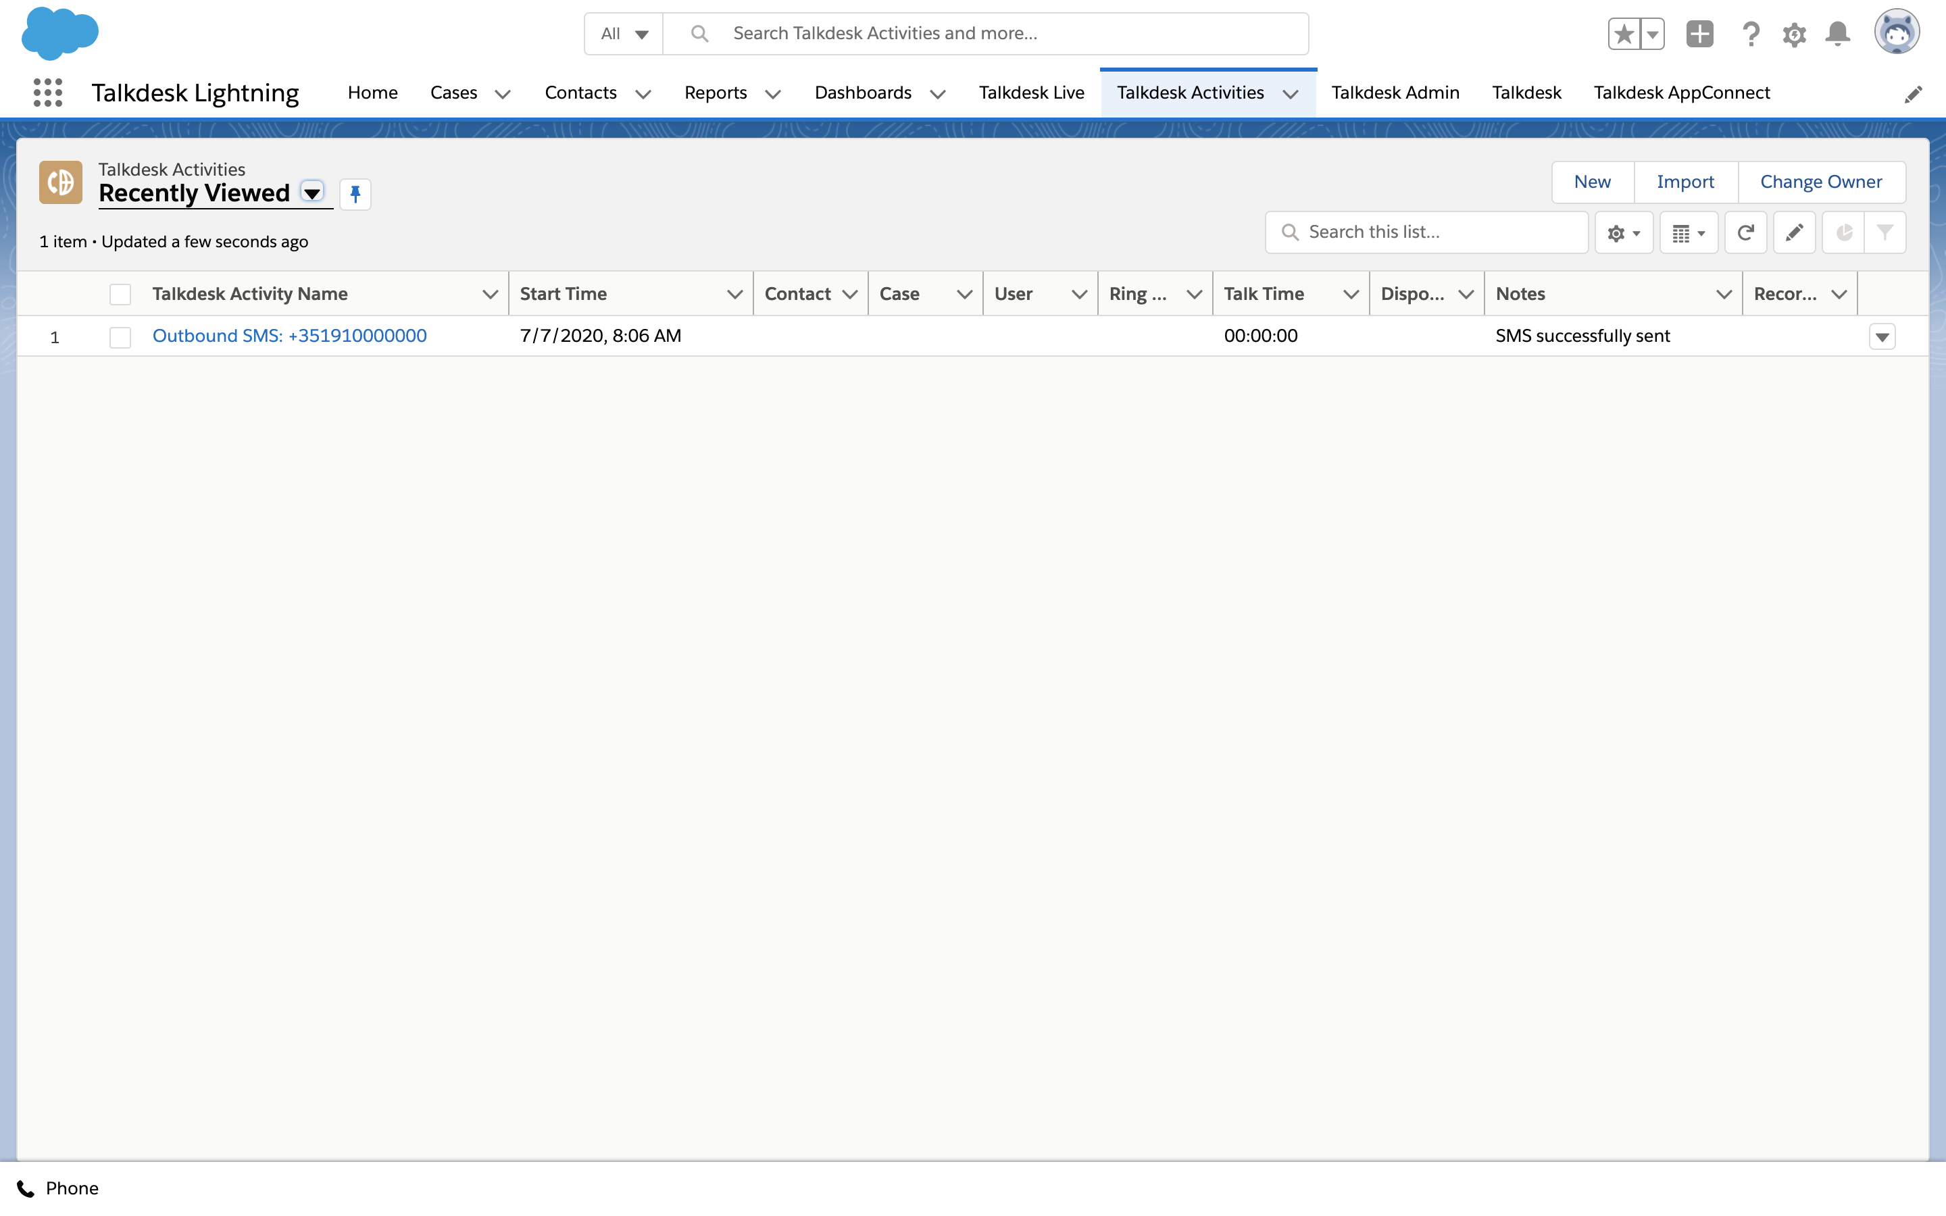Expand the Cases tab chevron
This screenshot has height=1216, width=1946.
pos(503,94)
